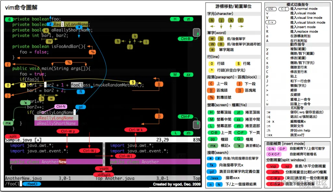Image resolution: width=333 pixels, height=192 pixels.
Task: Click the red :split command badge
Action: (x=12, y=136)
